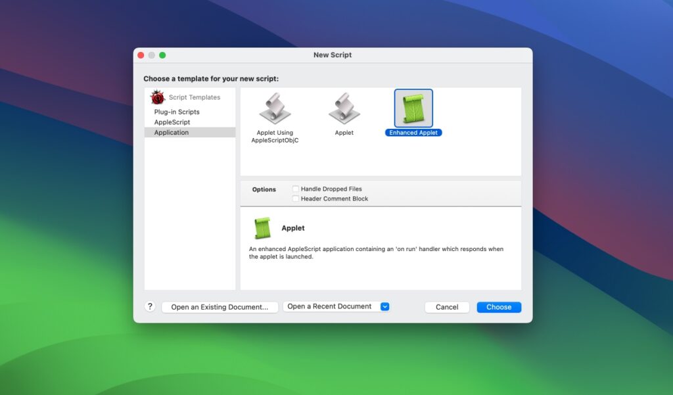The width and height of the screenshot is (673, 395).
Task: Select the Enhanced Applet green scroll icon
Action: [x=413, y=109]
